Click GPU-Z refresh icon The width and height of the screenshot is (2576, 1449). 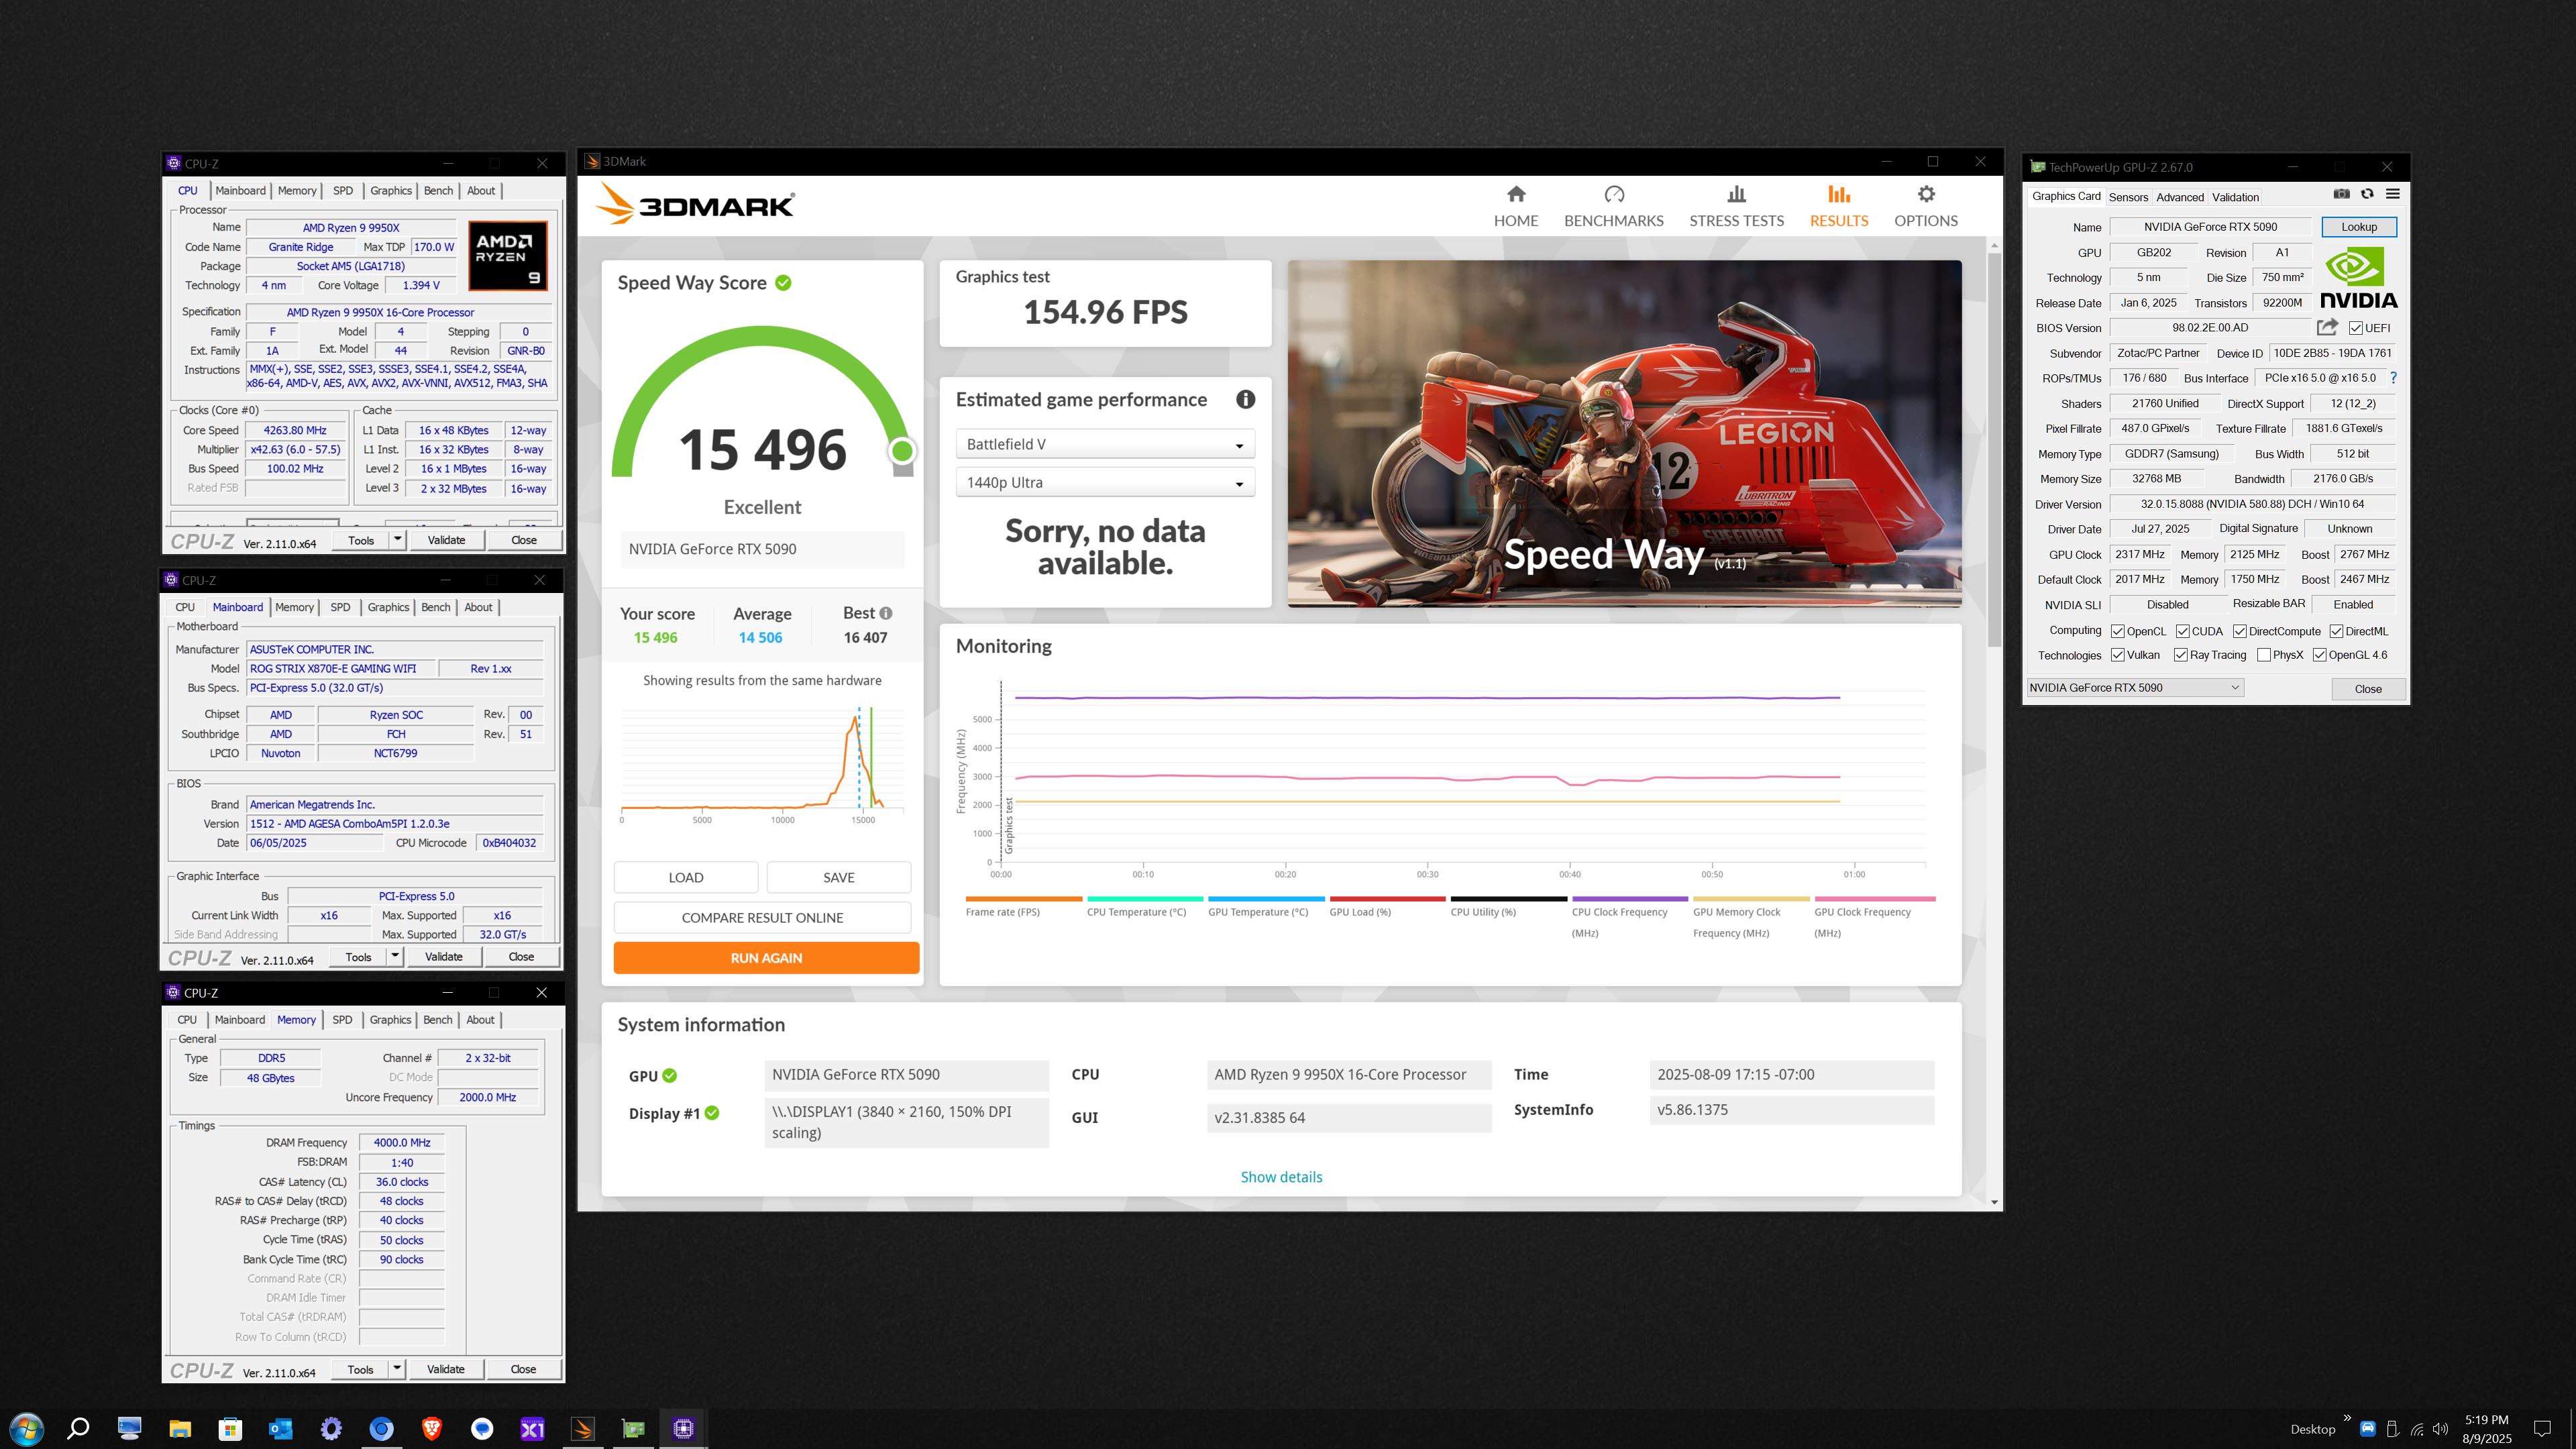click(2367, 194)
